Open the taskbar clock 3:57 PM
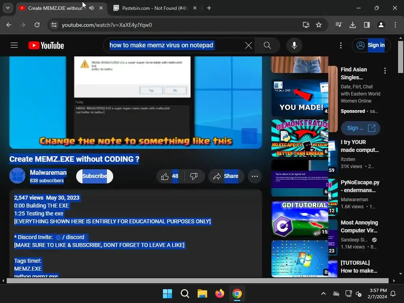Screen dimensions: 404x303 (377, 294)
